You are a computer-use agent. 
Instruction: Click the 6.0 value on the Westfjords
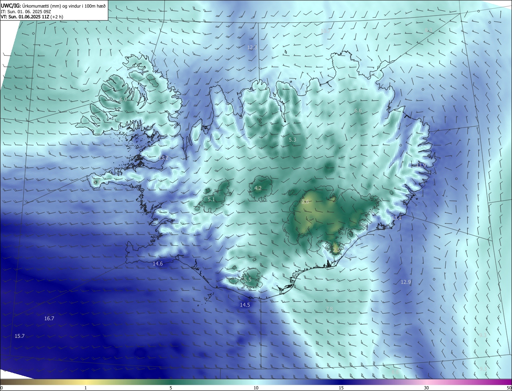coord(123,99)
